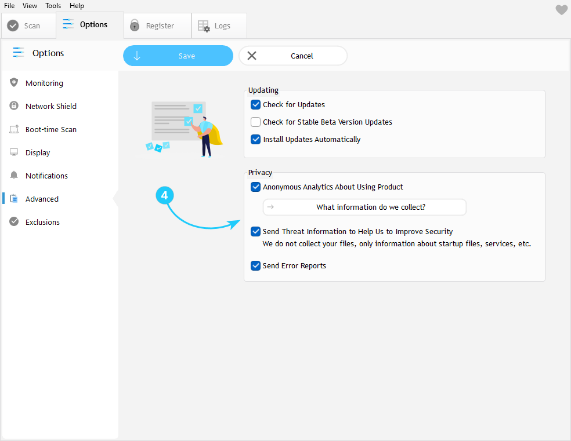Uncheck Install Updates Automatically

[x=255, y=140]
